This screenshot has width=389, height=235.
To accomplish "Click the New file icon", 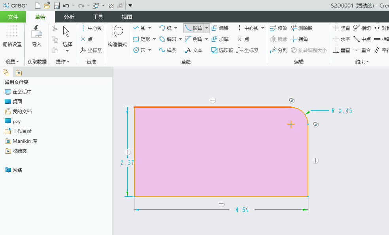I will pos(38,6).
